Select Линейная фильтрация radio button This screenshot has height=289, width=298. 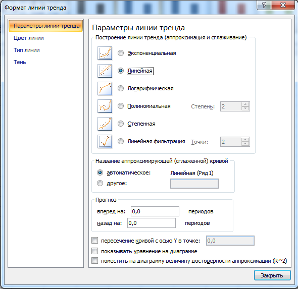pyautogui.click(x=121, y=141)
